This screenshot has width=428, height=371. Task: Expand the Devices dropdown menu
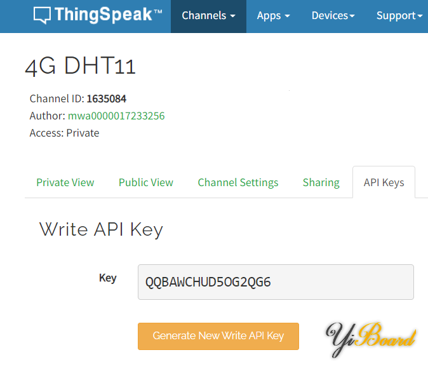333,16
